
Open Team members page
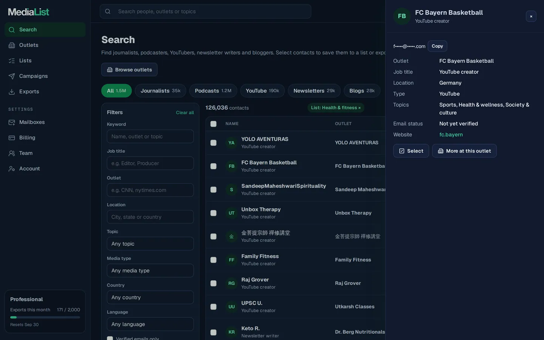pyautogui.click(x=45, y=153)
